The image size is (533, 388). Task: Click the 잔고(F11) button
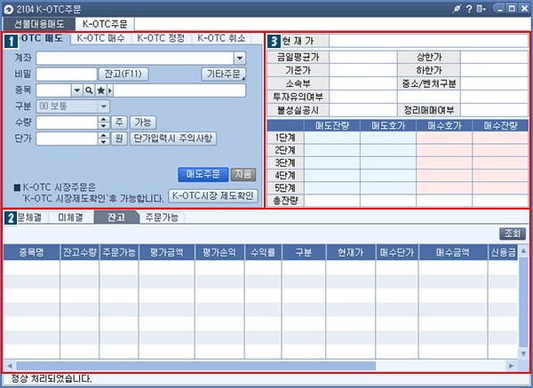(123, 74)
